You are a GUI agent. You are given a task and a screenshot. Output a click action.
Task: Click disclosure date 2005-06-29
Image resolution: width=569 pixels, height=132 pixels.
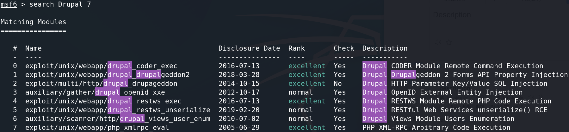(239, 128)
